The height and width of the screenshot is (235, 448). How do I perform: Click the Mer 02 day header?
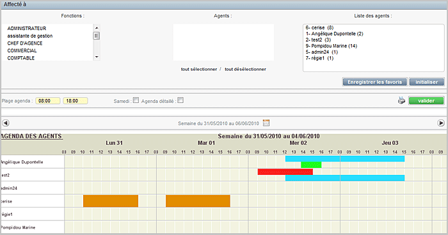(298, 143)
